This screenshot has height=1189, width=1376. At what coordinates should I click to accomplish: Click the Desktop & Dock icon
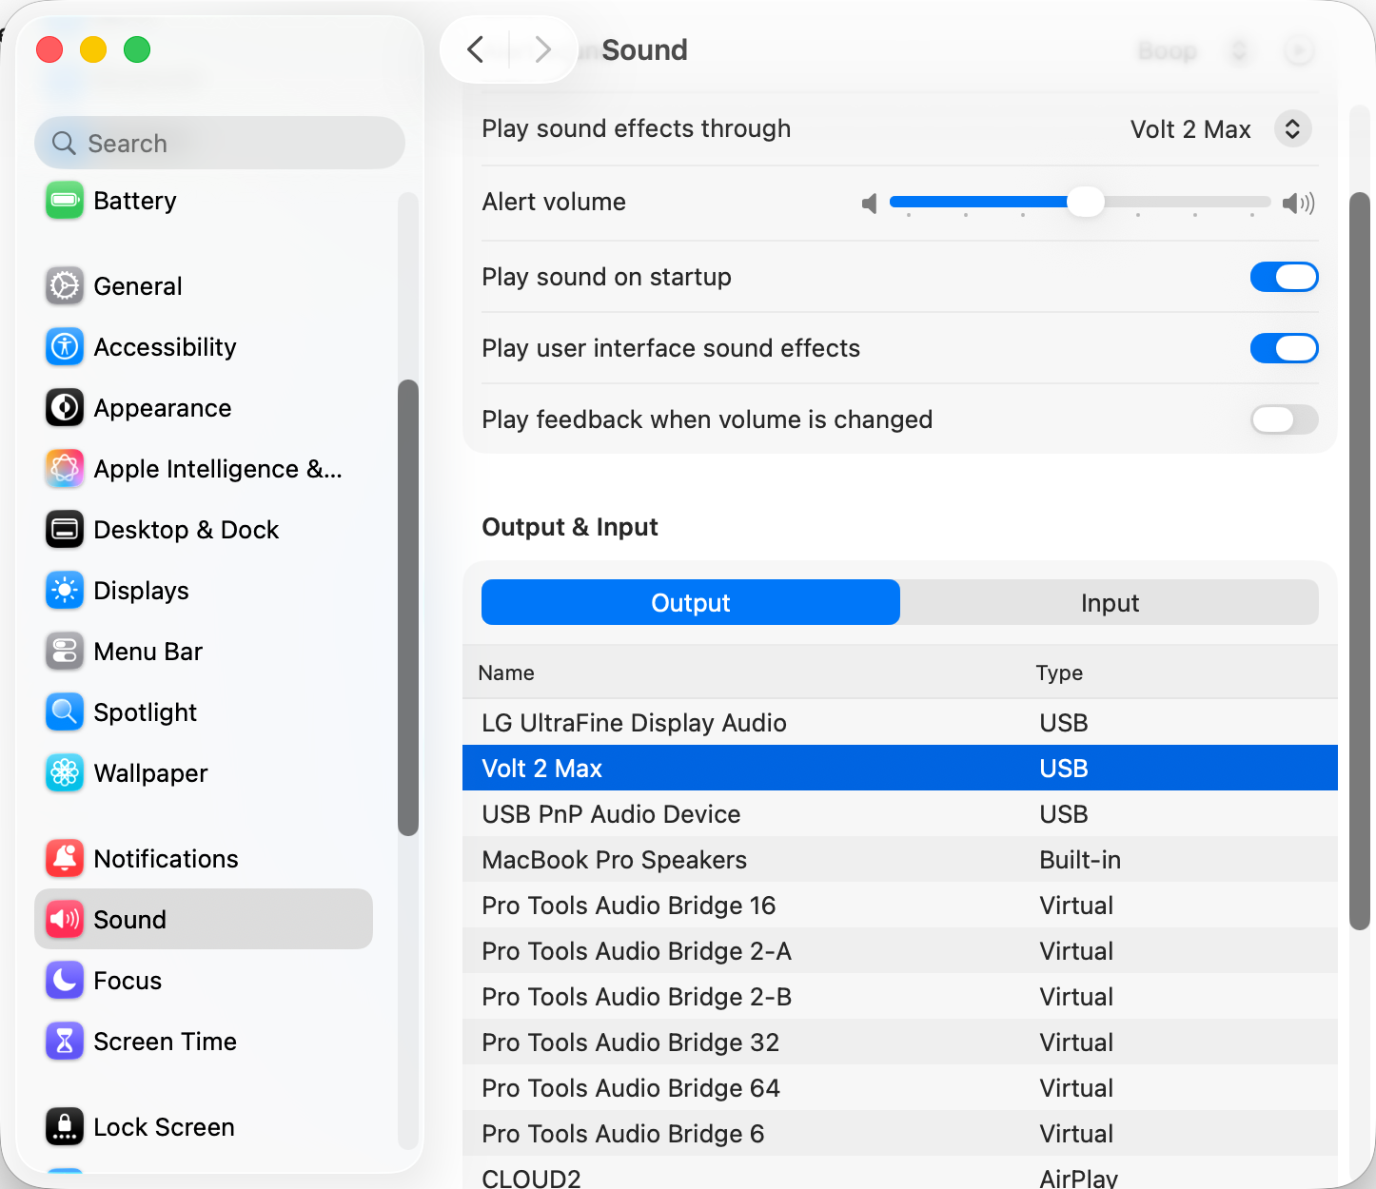click(x=65, y=530)
